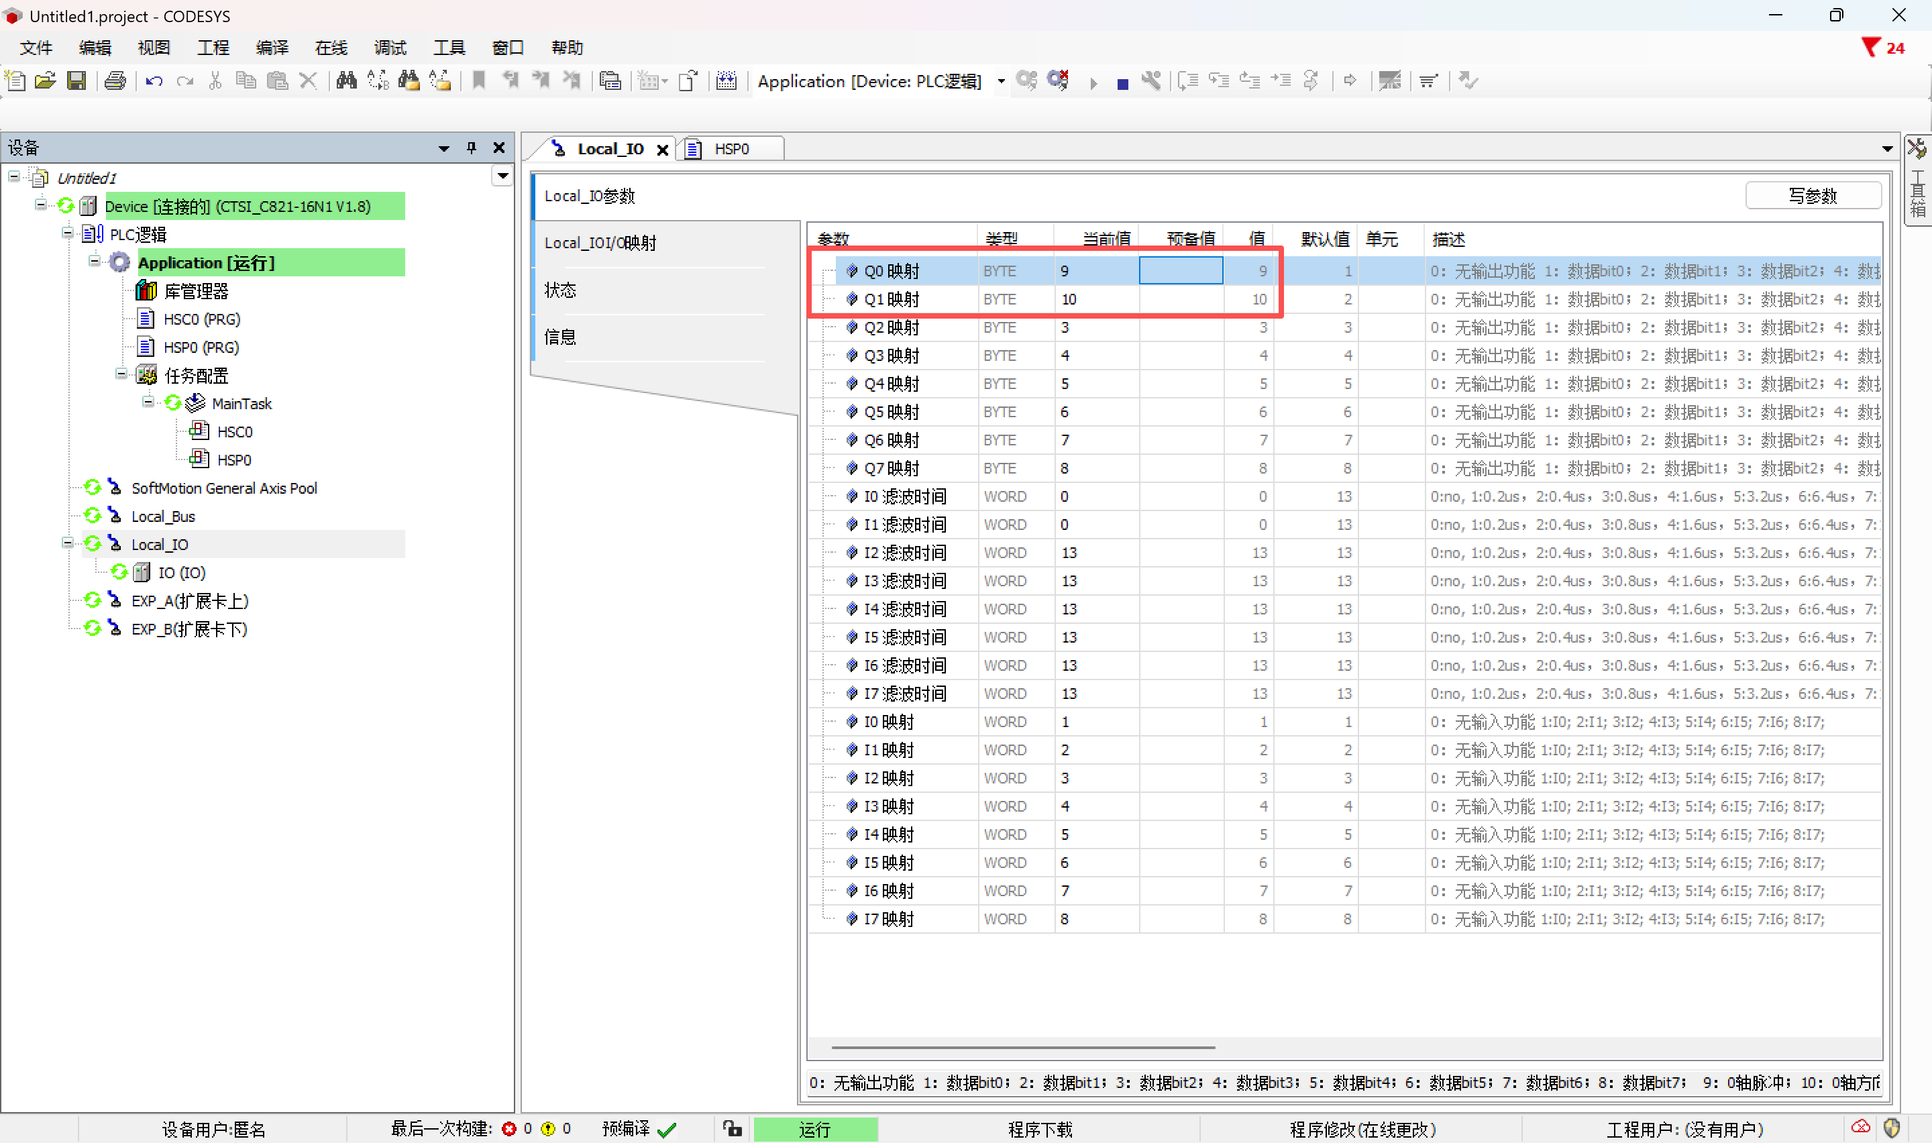The width and height of the screenshot is (1932, 1143).
Task: Switch to the HSP0 editor tab
Action: coord(730,149)
